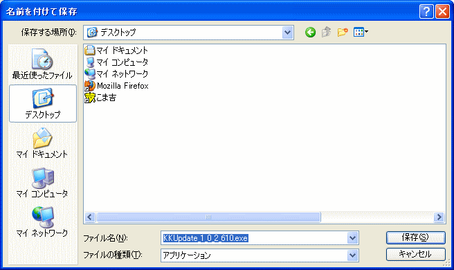The height and width of the screenshot is (270, 454).
Task: Select マイ コンピュータ icon in file list
Action: point(90,62)
